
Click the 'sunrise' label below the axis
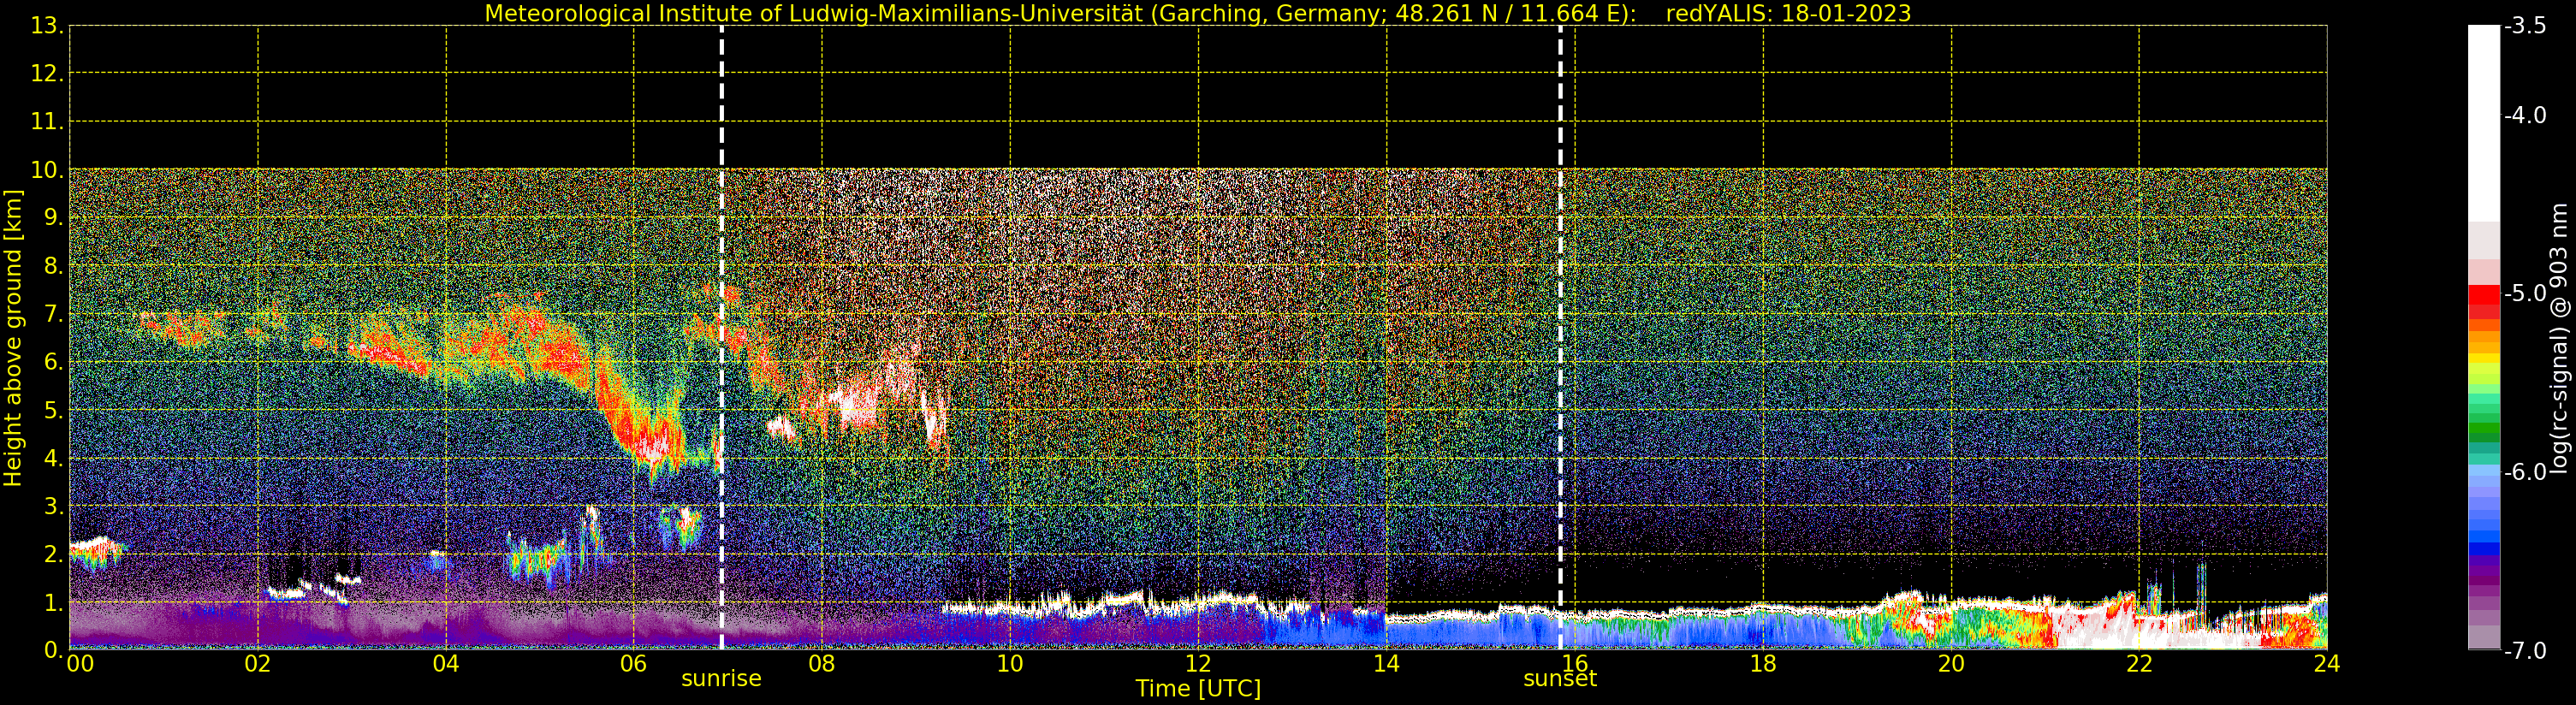[721, 679]
